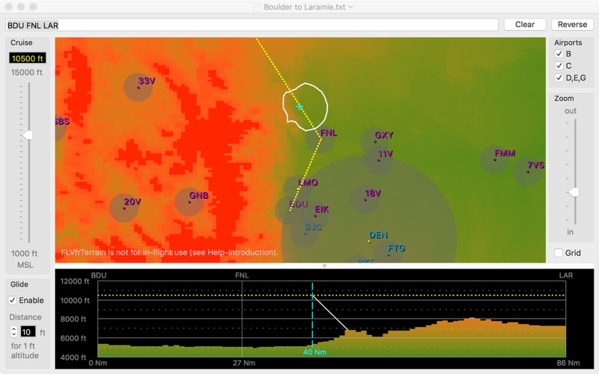
Task: Click the Cruise altitude slider thumb
Action: coord(28,135)
